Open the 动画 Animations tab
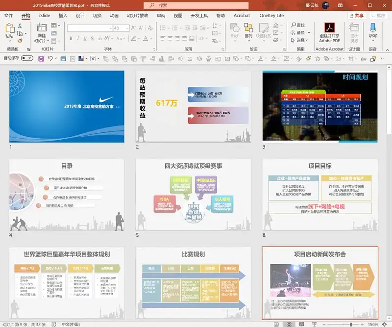 click(114, 16)
